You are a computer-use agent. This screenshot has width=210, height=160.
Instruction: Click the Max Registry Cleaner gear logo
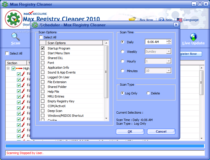(14, 19)
